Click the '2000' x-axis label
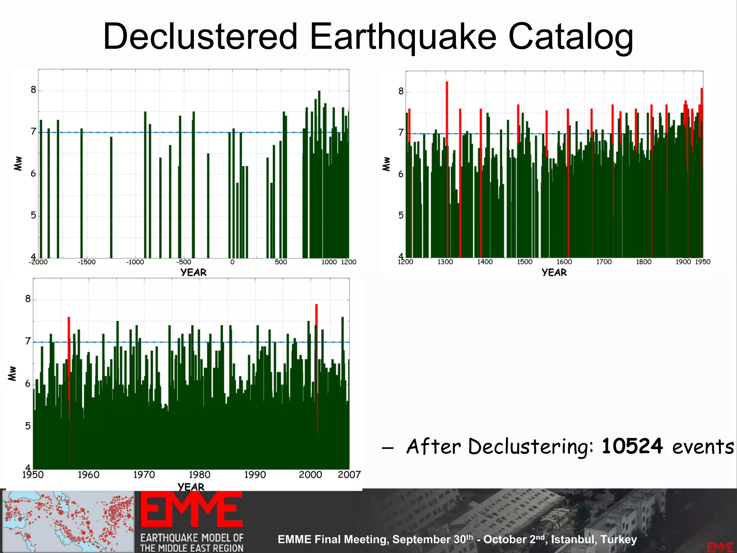Screen dimensions: 737x553 coord(311,475)
